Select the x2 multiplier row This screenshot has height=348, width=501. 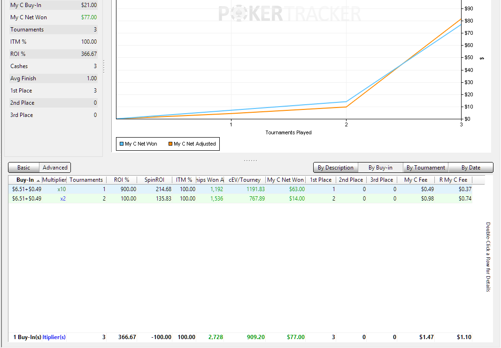62,199
